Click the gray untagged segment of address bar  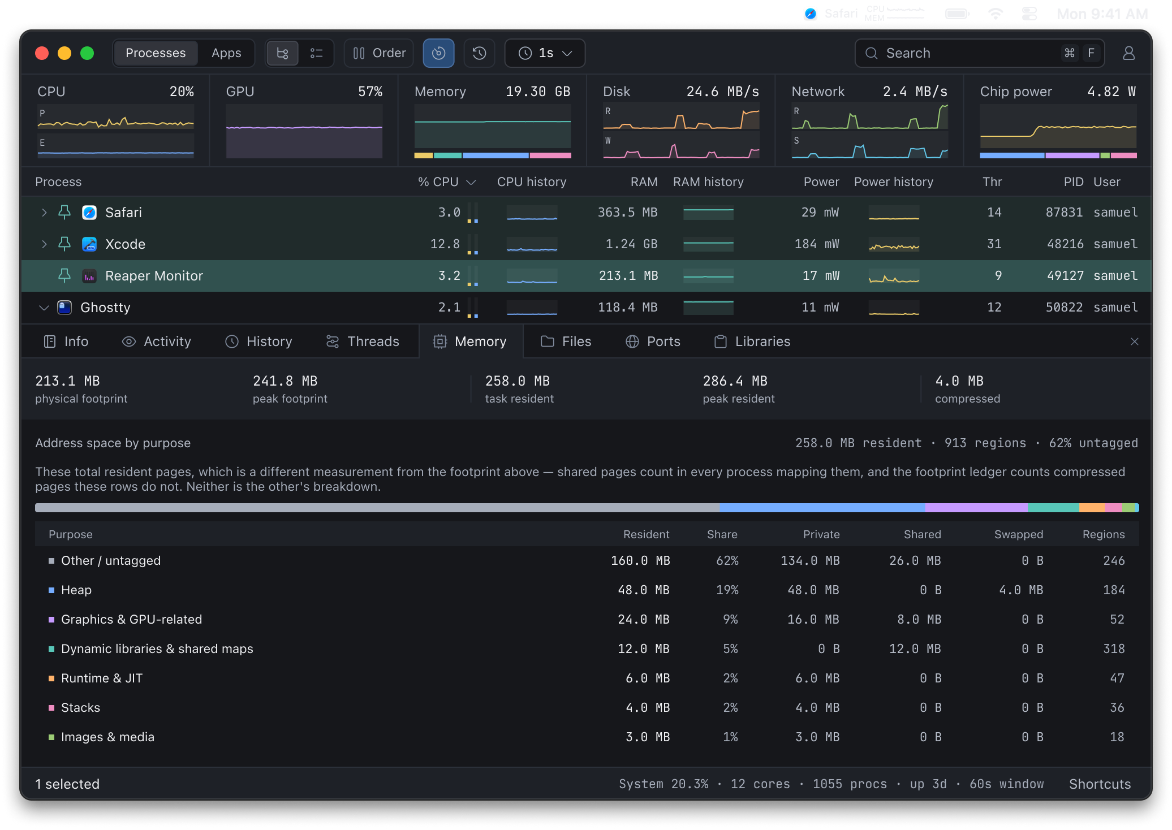(x=377, y=508)
